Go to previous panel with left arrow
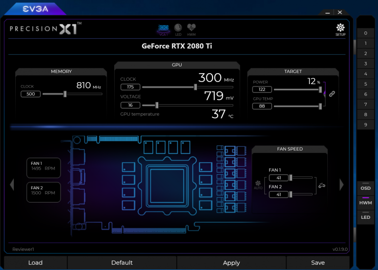The width and height of the screenshot is (378, 270). point(12,184)
